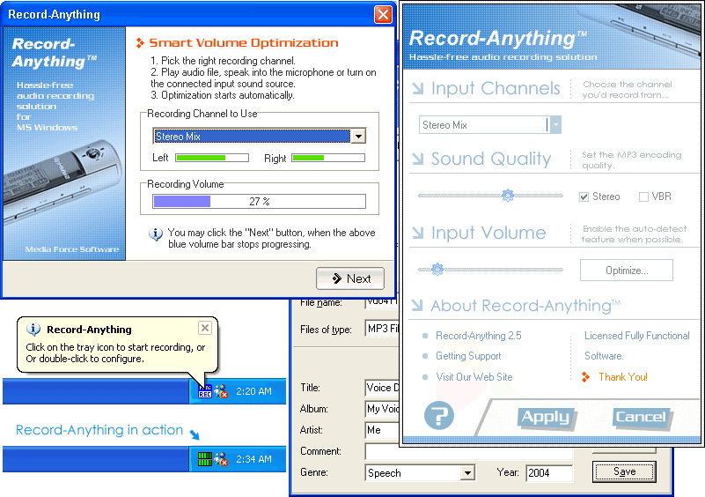Click the Album input field

coord(382,409)
